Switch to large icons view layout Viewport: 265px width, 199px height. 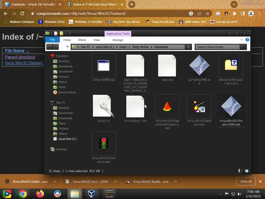click(x=247, y=171)
